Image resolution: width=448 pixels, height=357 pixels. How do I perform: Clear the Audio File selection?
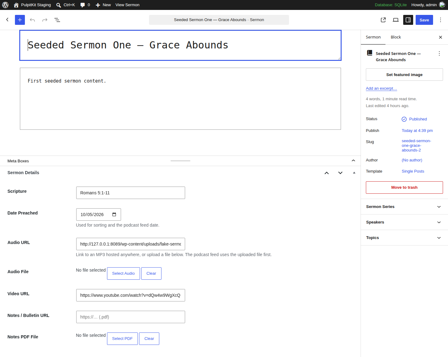coord(151,273)
